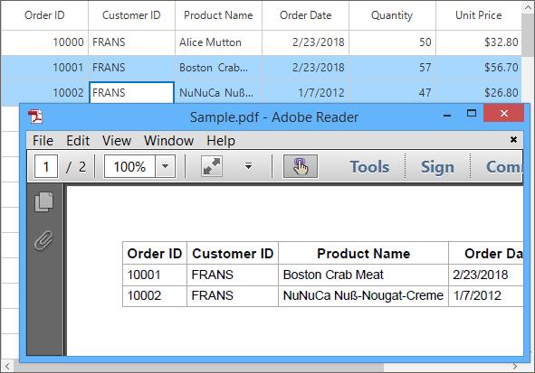Viewport: 535px width, 373px height.
Task: Open the Comment pane
Action: coord(504,167)
